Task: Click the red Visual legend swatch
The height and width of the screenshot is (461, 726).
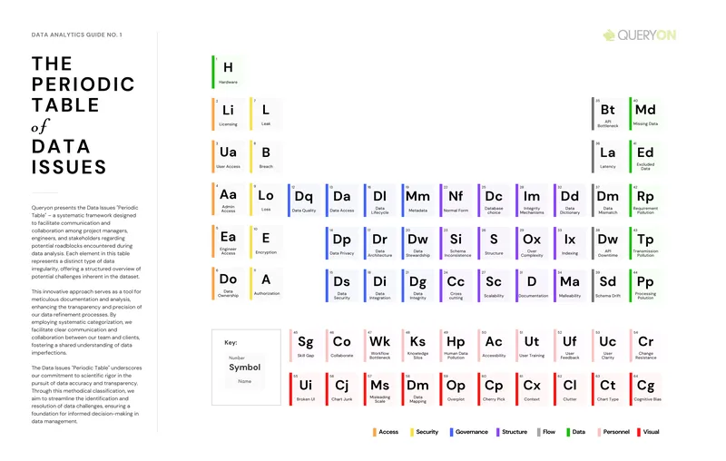Action: (639, 432)
